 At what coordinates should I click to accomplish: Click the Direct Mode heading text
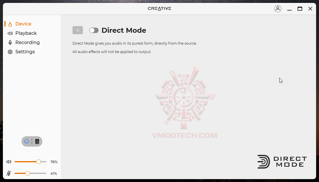point(124,30)
